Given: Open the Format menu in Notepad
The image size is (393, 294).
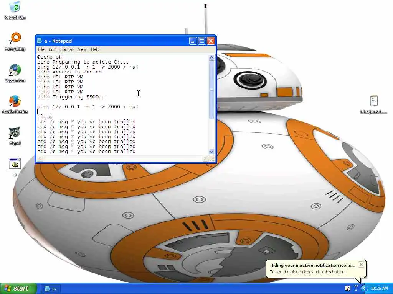Looking at the screenshot, I should click(x=67, y=49).
